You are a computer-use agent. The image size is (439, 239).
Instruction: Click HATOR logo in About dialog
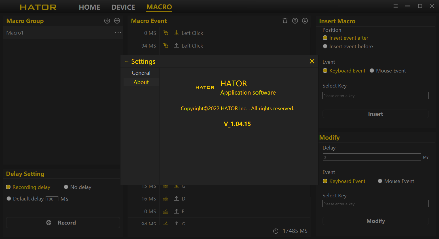pyautogui.click(x=205, y=88)
